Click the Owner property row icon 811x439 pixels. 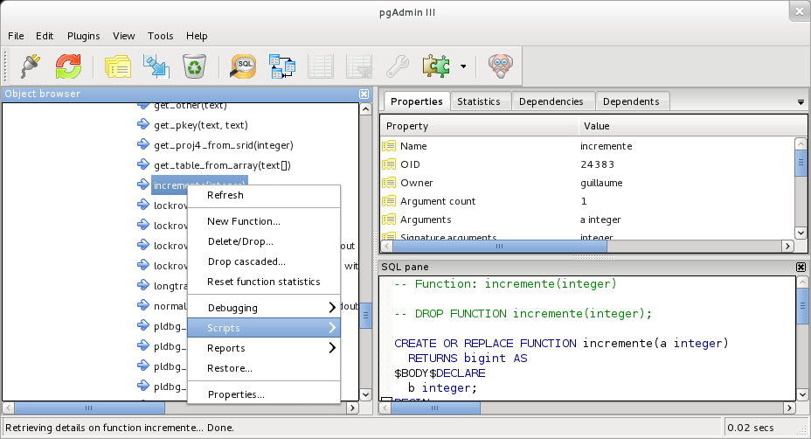389,183
